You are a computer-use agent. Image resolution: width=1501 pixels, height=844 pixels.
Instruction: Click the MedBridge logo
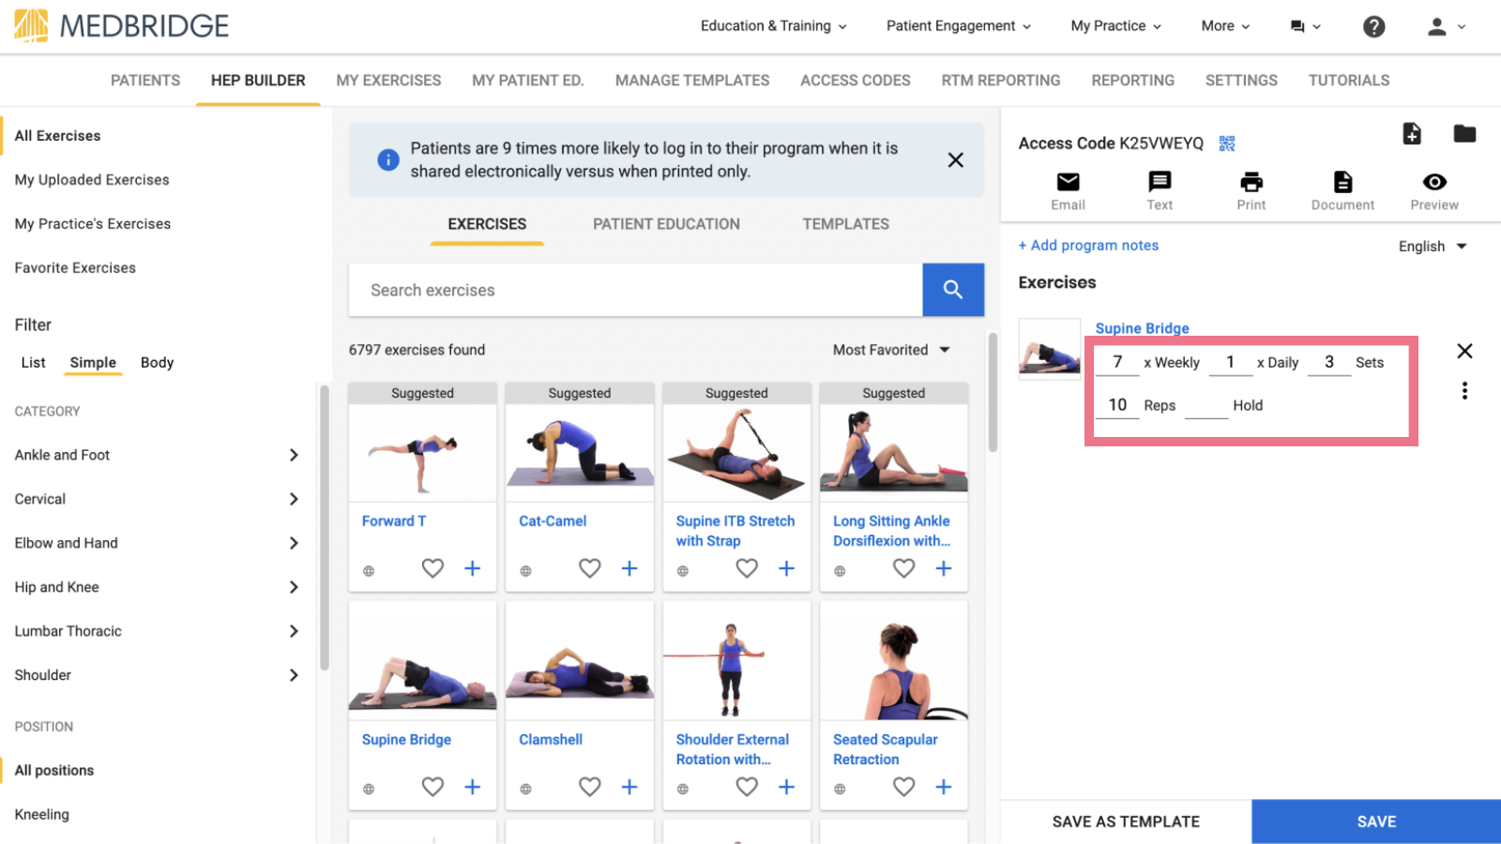pyautogui.click(x=121, y=26)
